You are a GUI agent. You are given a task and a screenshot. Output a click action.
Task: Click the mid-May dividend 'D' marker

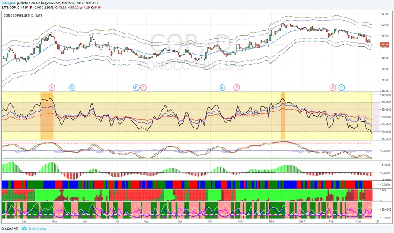(72, 88)
